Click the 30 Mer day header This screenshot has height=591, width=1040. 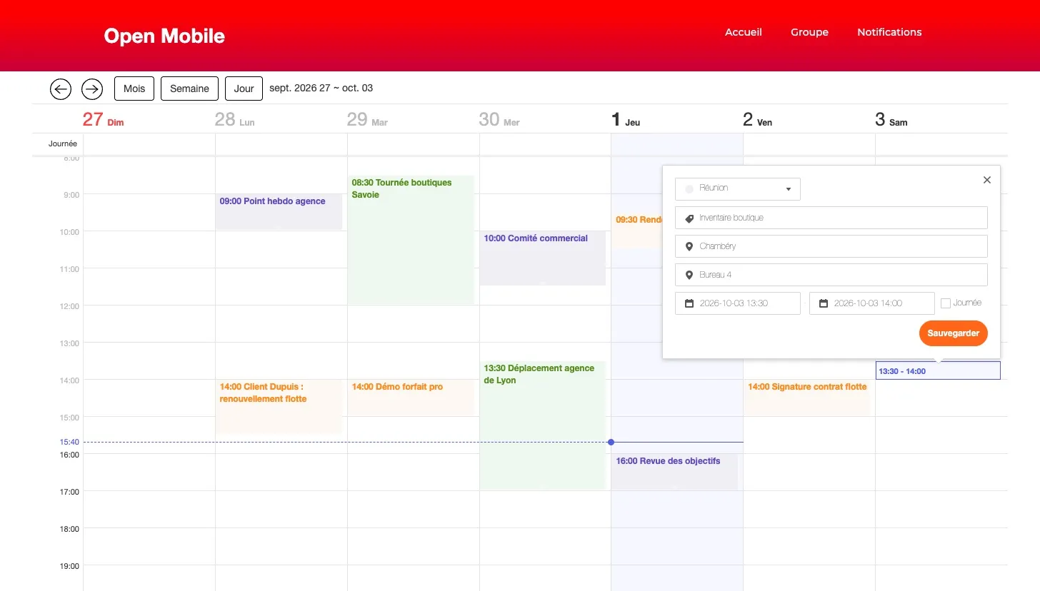499,119
